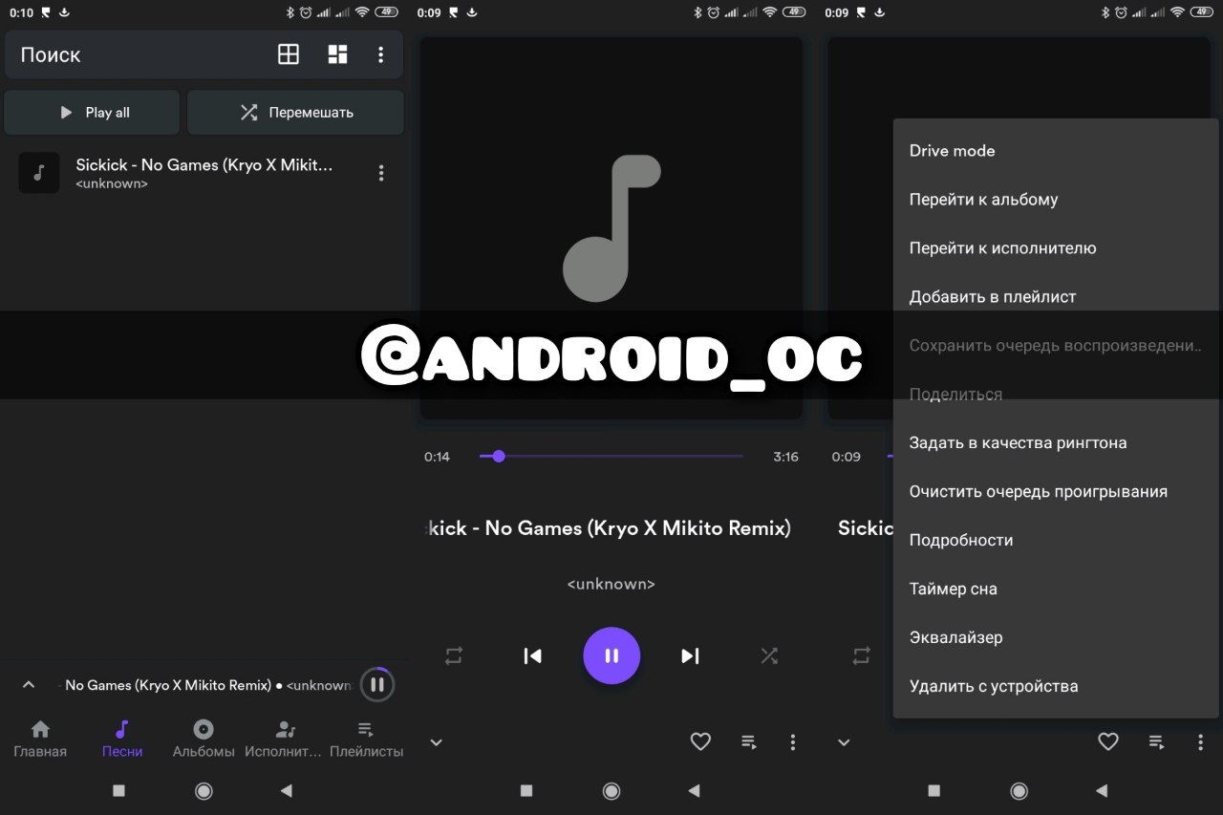Tap the large album art in middle player
Screen dimensions: 1223x815
(611, 227)
